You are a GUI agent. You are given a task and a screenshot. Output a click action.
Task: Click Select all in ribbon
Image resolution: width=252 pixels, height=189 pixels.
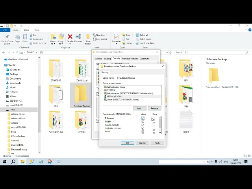click(x=142, y=35)
